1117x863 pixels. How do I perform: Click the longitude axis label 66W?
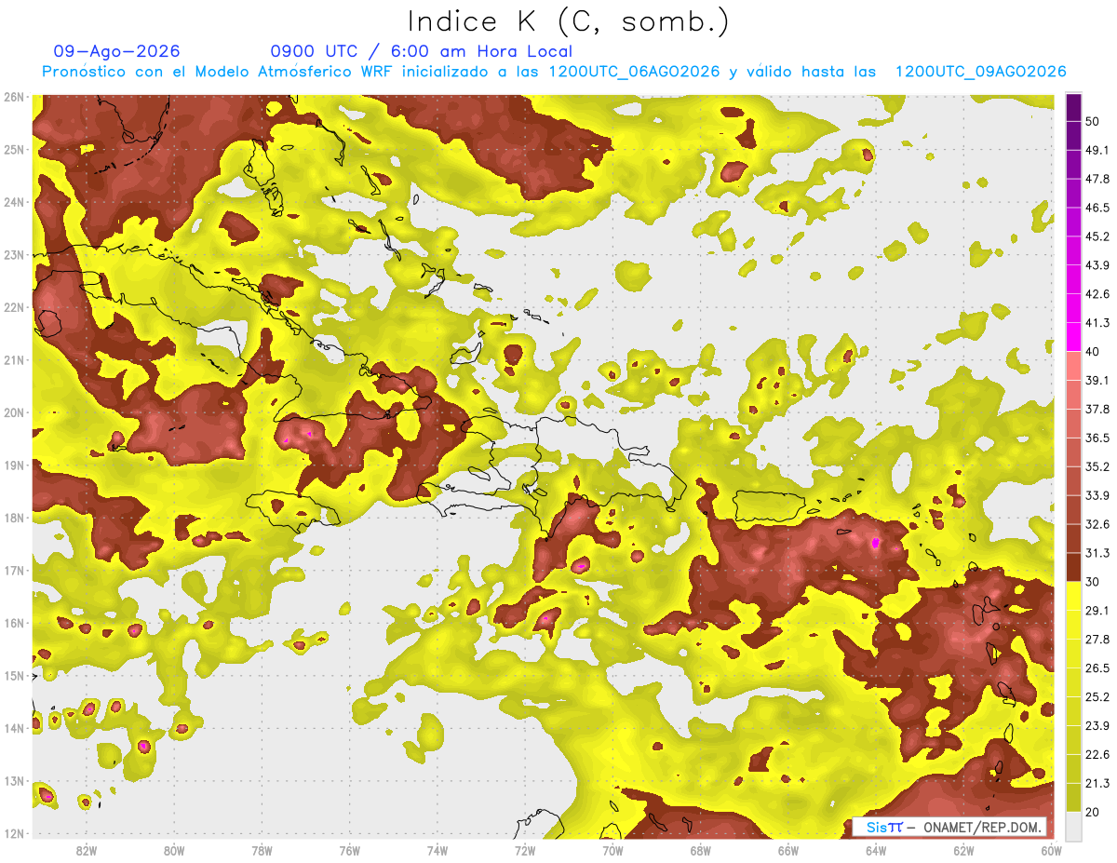click(788, 850)
